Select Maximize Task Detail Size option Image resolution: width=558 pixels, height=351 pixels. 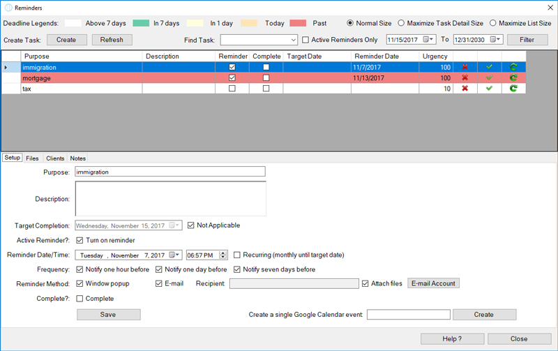(401, 23)
